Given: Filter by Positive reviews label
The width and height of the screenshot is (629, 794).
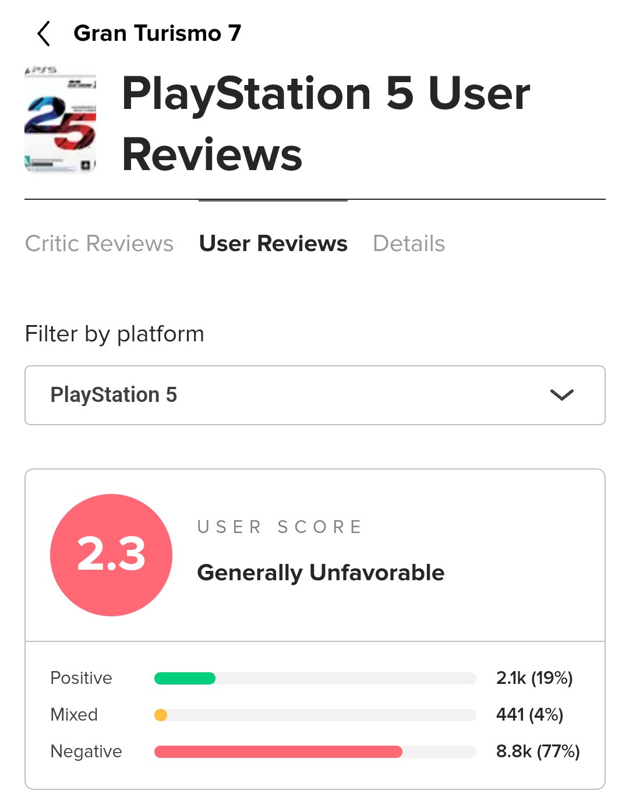Looking at the screenshot, I should pos(81,678).
